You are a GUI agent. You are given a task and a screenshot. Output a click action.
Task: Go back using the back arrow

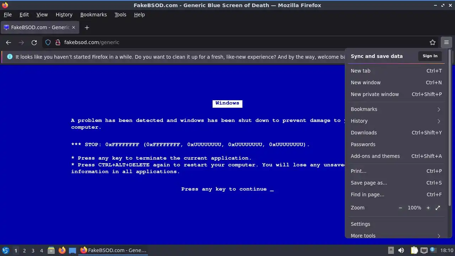coord(9,42)
